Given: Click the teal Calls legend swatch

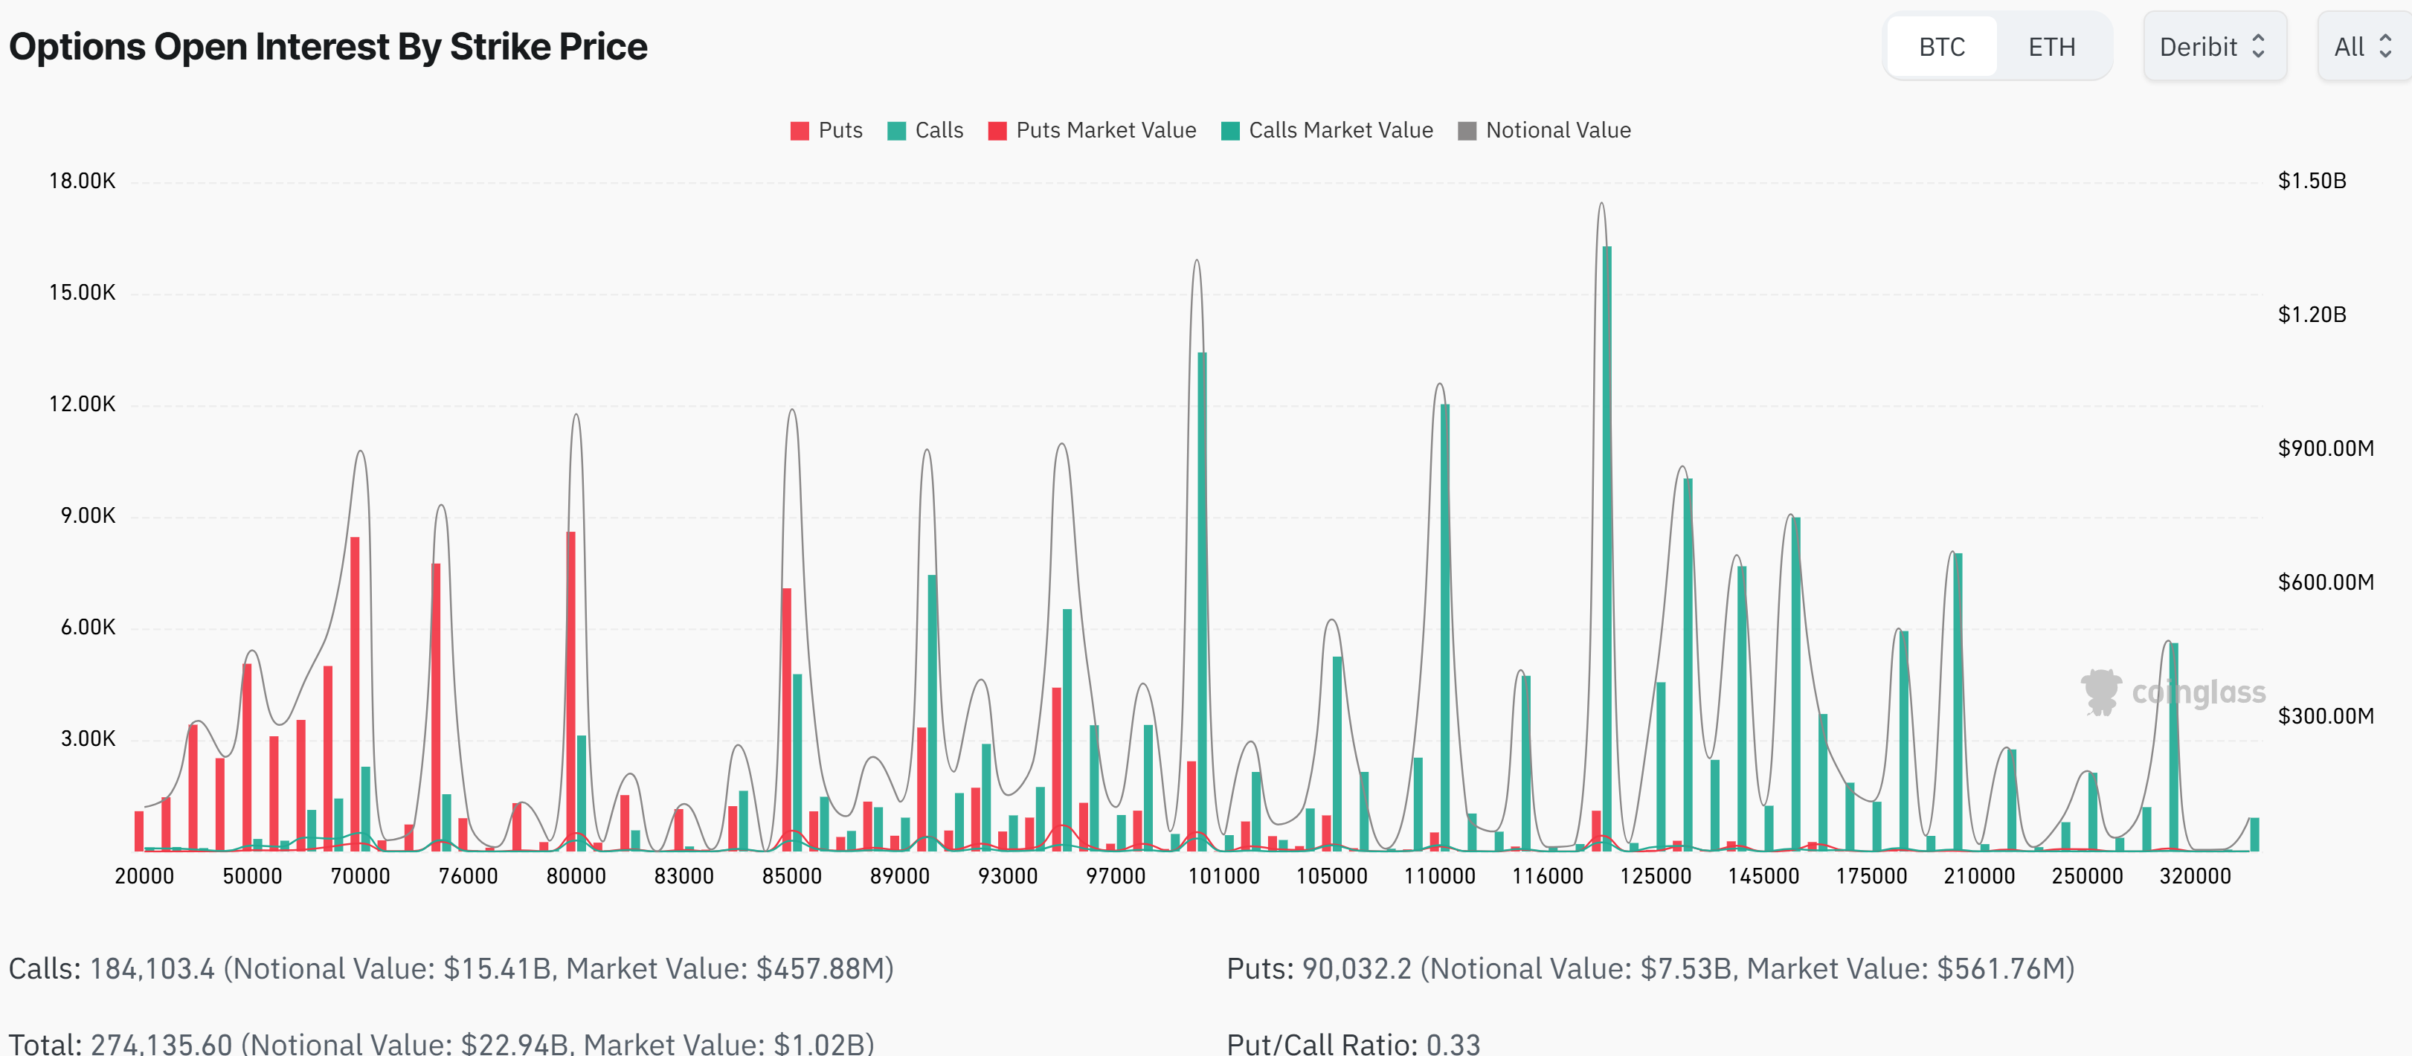Looking at the screenshot, I should pos(896,131).
